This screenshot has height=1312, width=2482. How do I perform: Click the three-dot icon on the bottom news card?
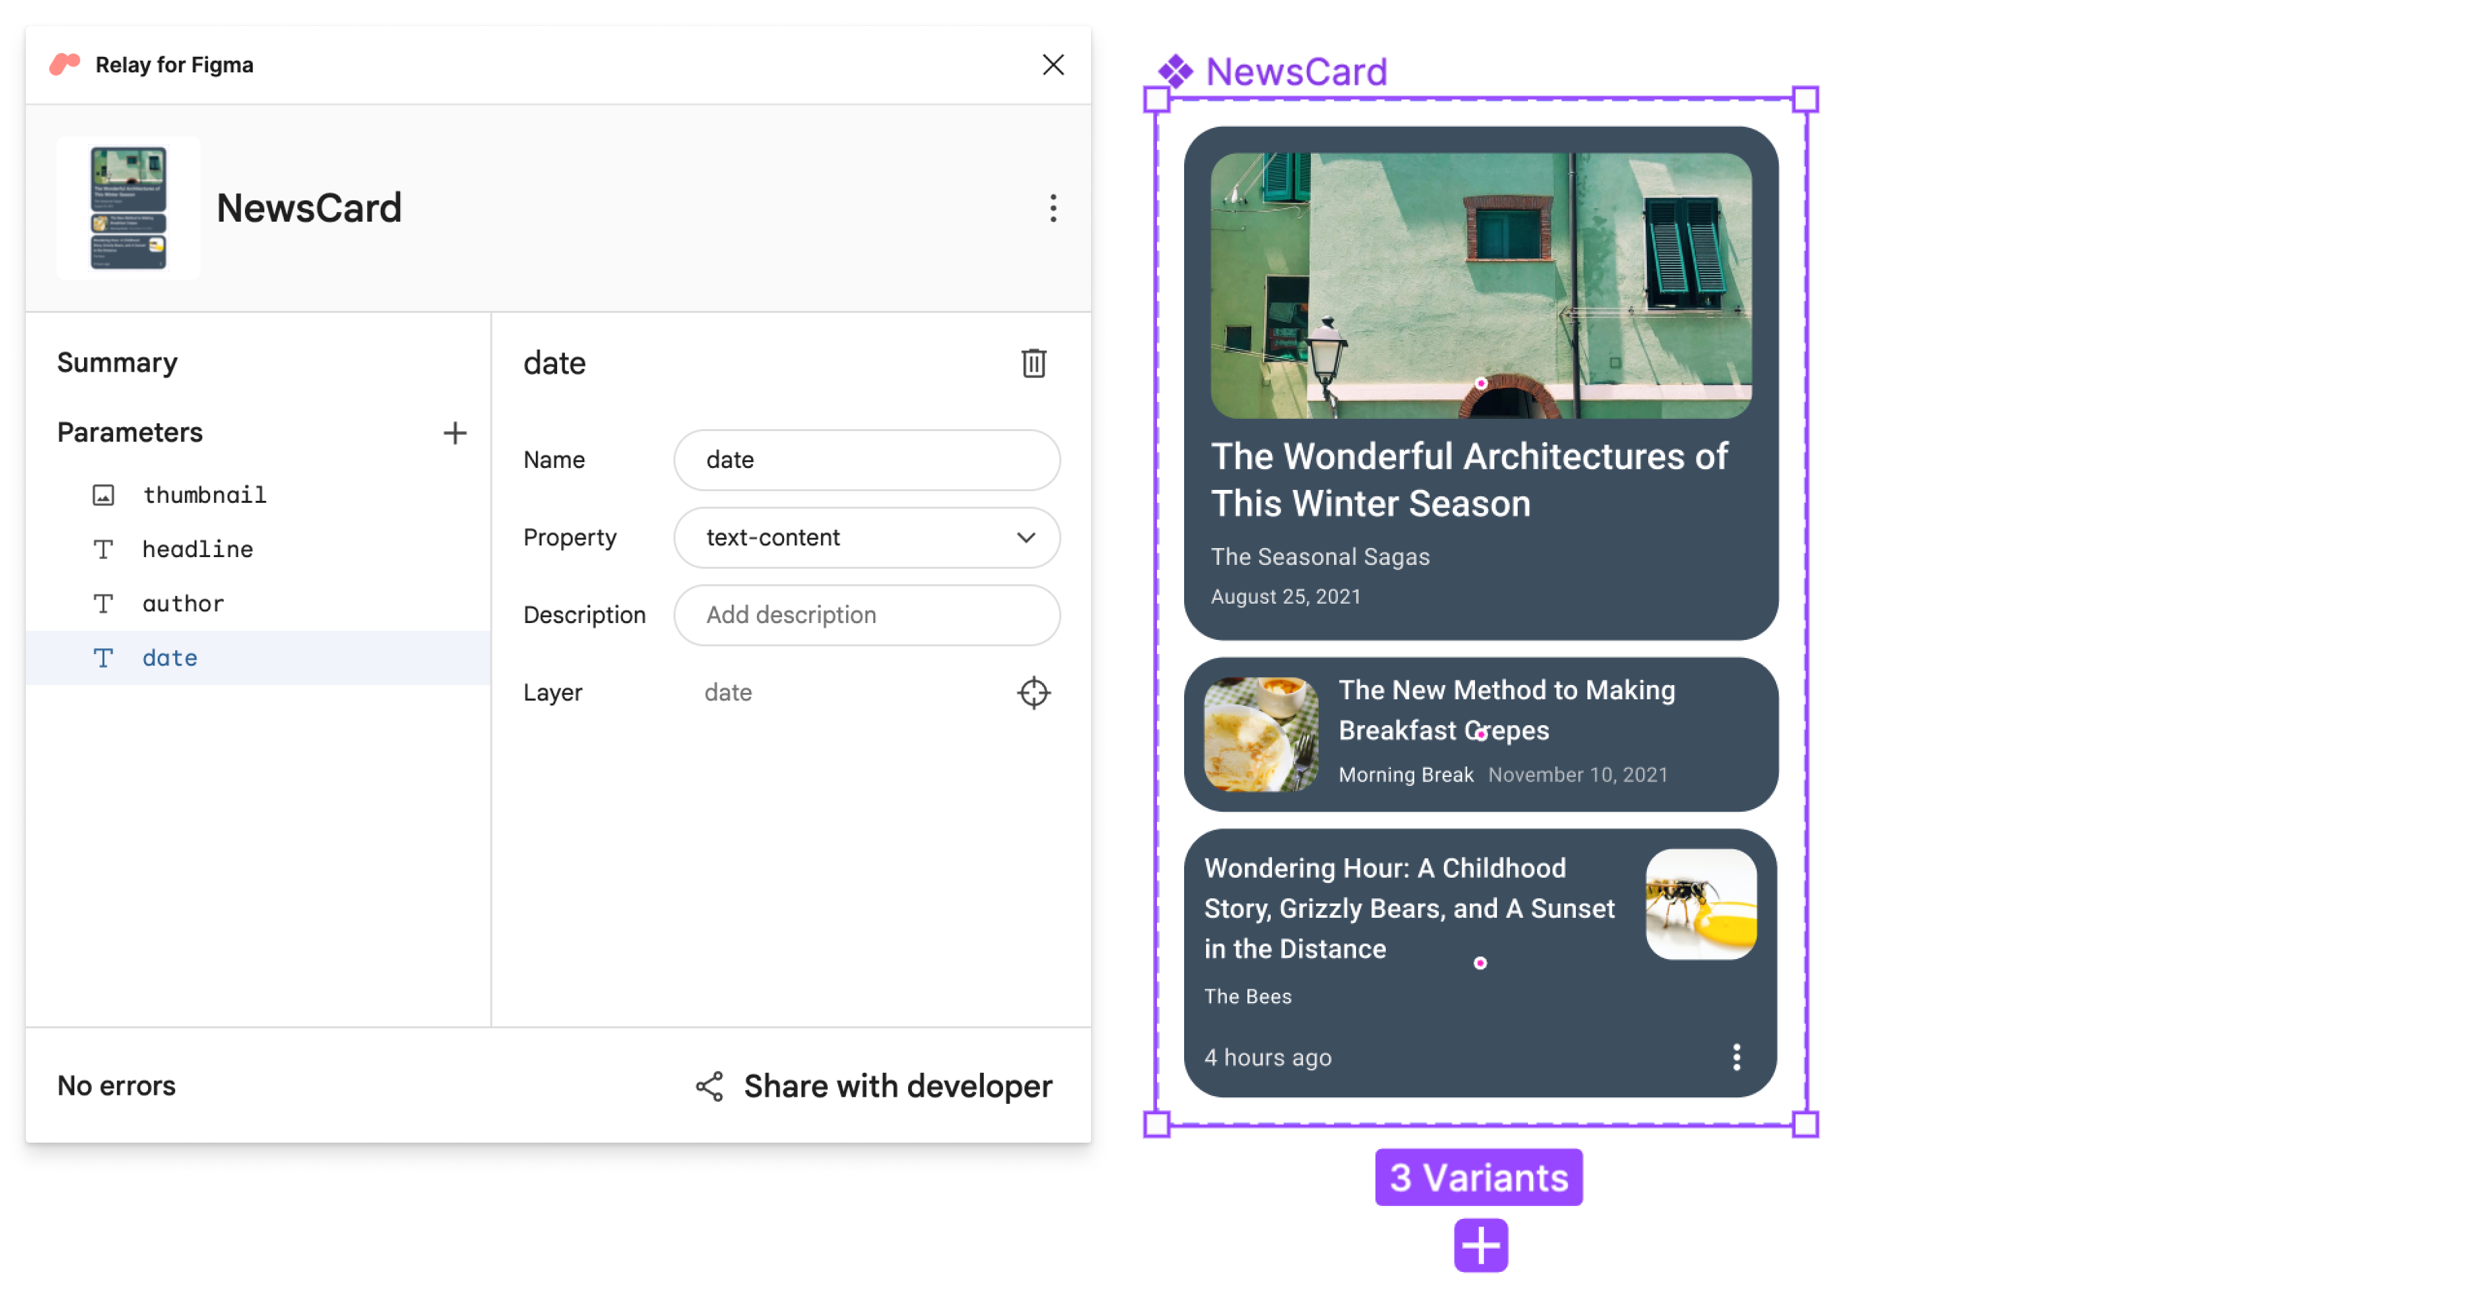point(1734,1057)
